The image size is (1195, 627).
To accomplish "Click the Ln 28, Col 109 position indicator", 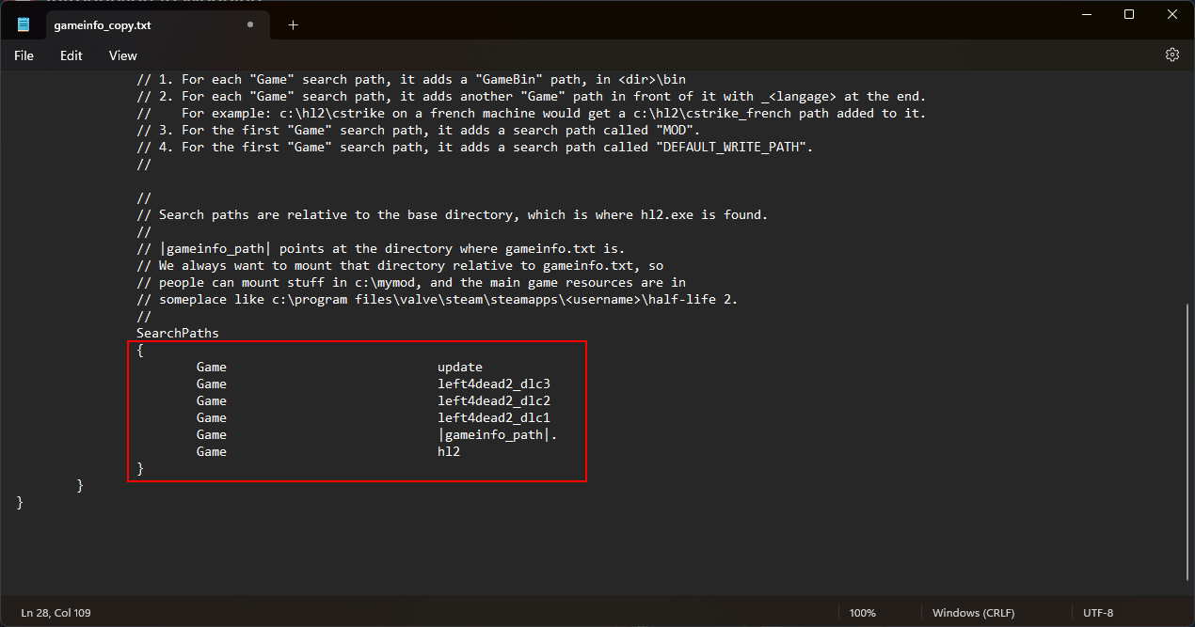I will pyautogui.click(x=56, y=613).
